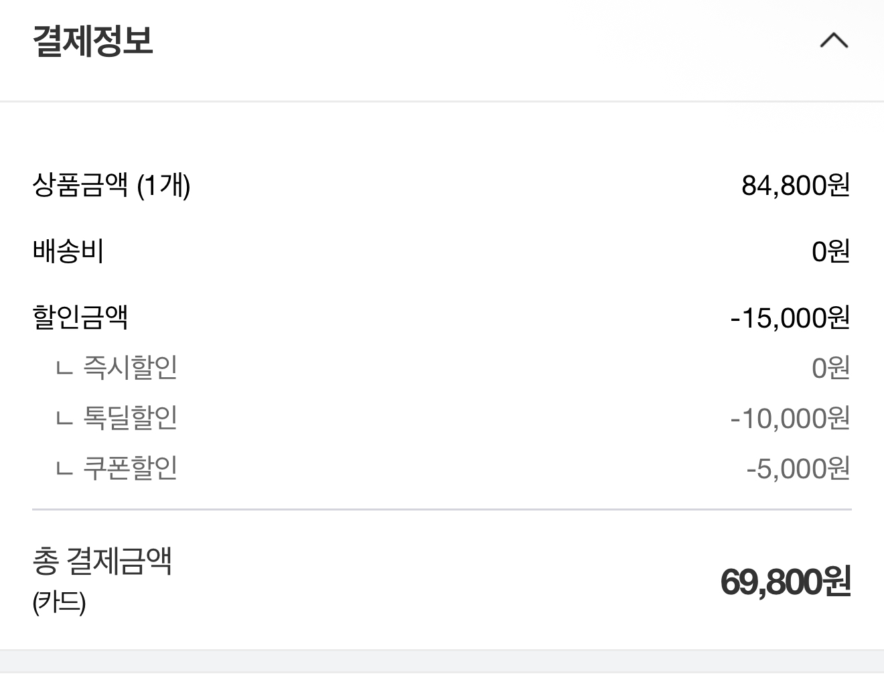Select the 상품금액 (1개) label

(111, 185)
